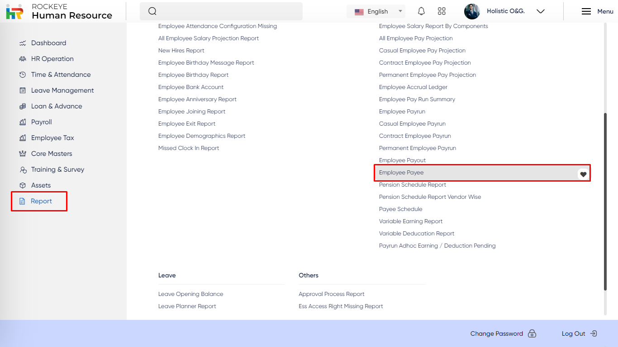618x347 pixels.
Task: Click the Core Masters crown icon
Action: (23, 154)
